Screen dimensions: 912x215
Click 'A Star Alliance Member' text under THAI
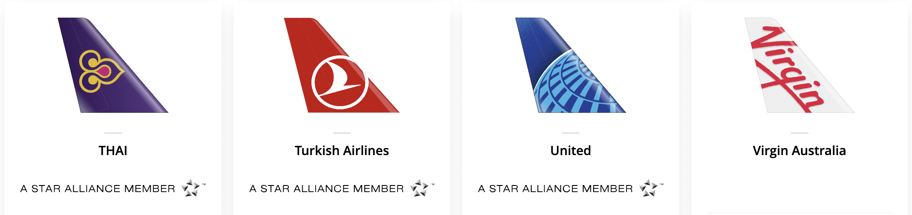98,189
